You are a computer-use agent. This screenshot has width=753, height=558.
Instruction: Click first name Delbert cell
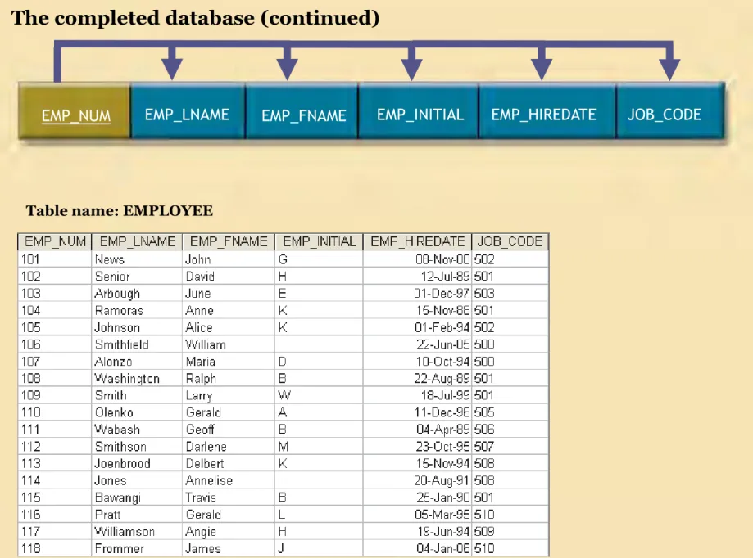[229, 464]
